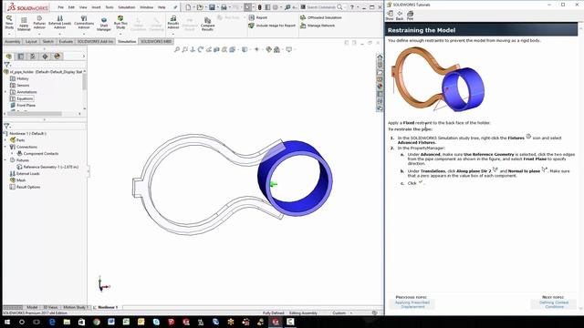Click the Report button
584x328 pixels.
258,17
